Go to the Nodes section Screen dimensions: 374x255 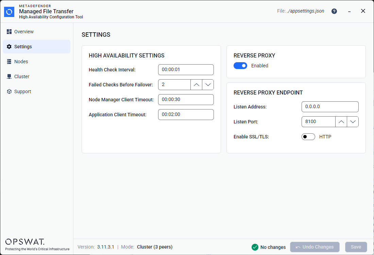(x=36, y=62)
